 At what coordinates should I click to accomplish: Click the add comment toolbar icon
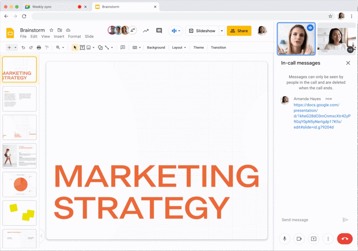tap(123, 47)
